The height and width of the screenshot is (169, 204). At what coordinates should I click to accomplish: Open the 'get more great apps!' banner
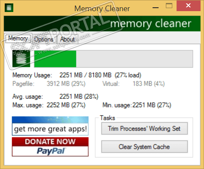[50, 126]
